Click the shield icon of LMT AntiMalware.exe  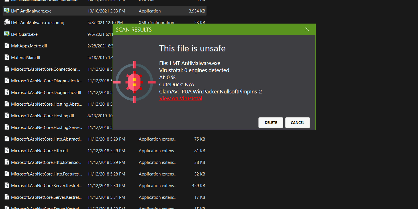7,11
